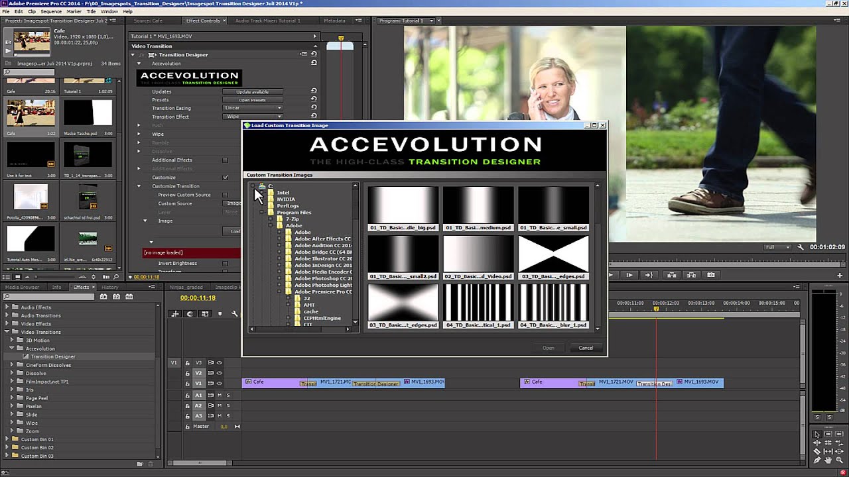Open the Sequence menu
This screenshot has width=849, height=477.
[51, 11]
